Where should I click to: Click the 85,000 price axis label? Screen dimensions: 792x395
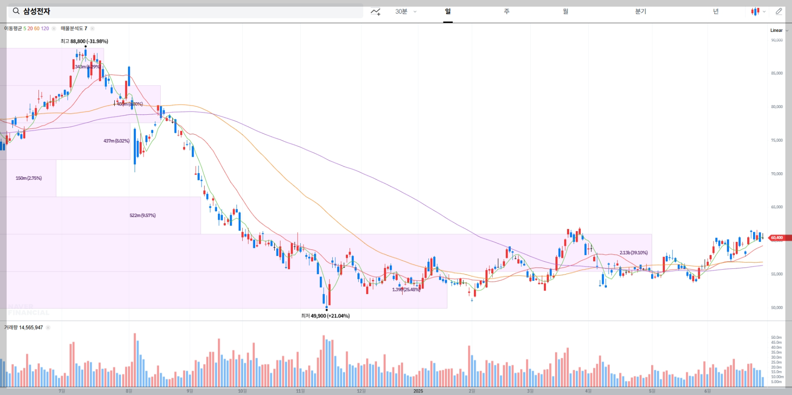coord(776,73)
